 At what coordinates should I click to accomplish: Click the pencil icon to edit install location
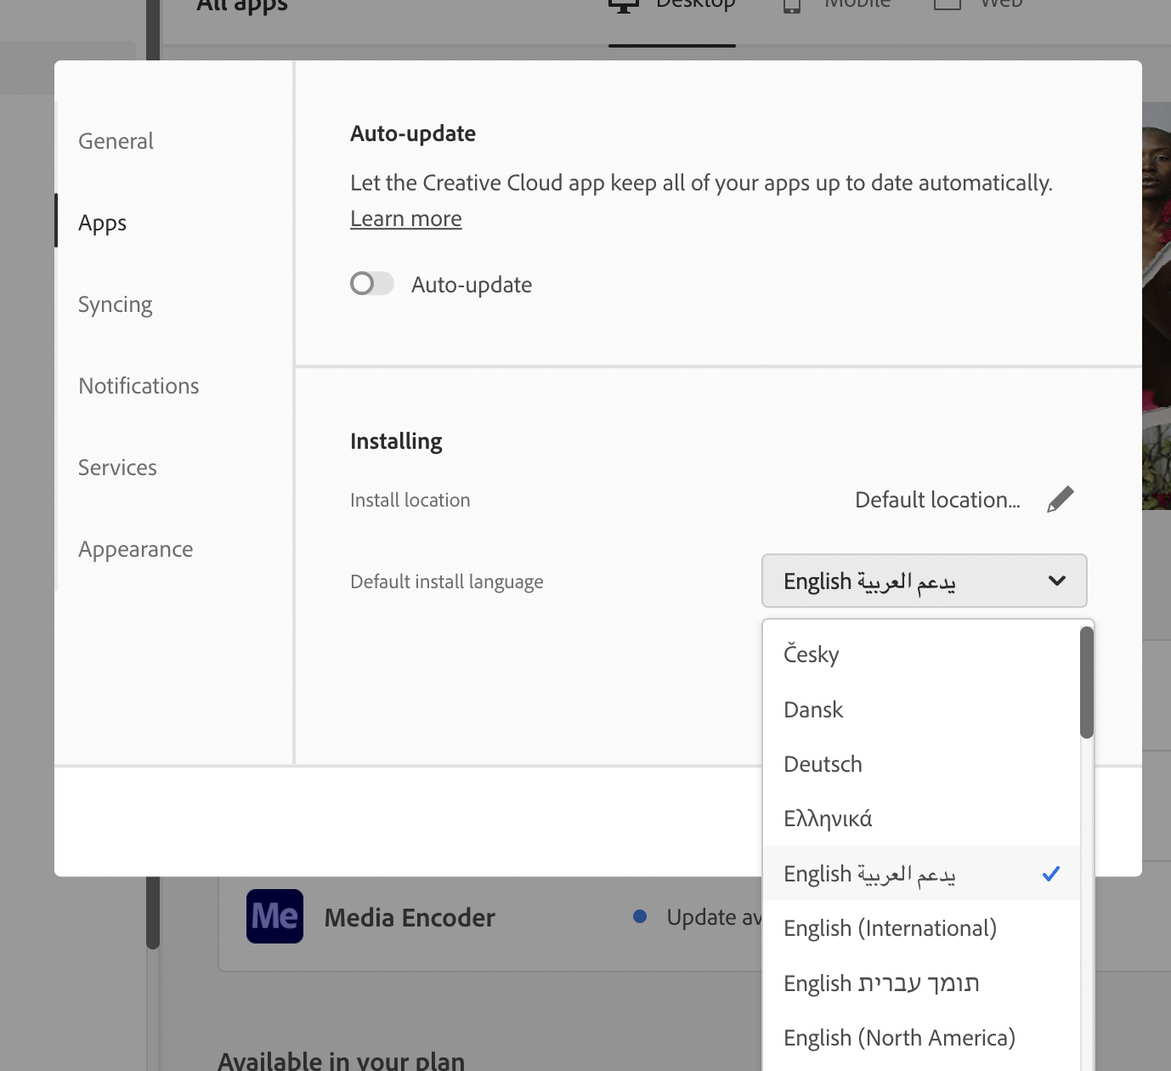click(x=1060, y=500)
